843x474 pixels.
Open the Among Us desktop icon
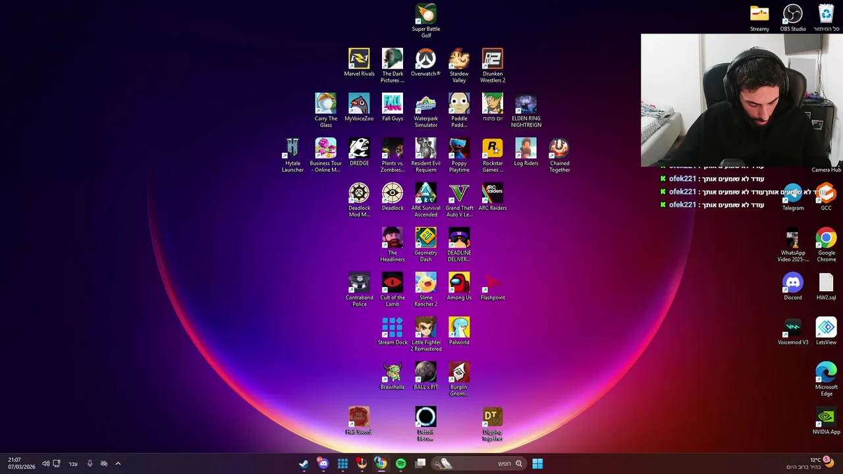pyautogui.click(x=459, y=286)
